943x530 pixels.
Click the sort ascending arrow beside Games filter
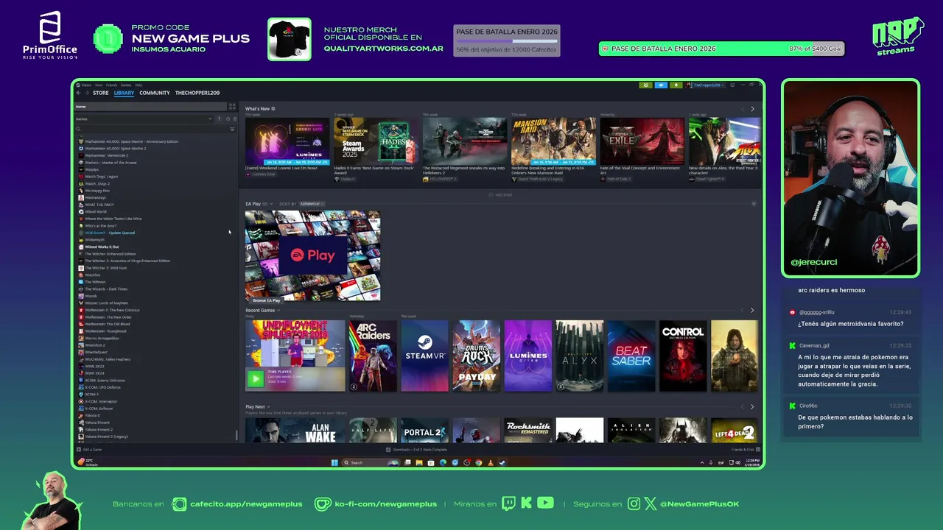click(219, 119)
